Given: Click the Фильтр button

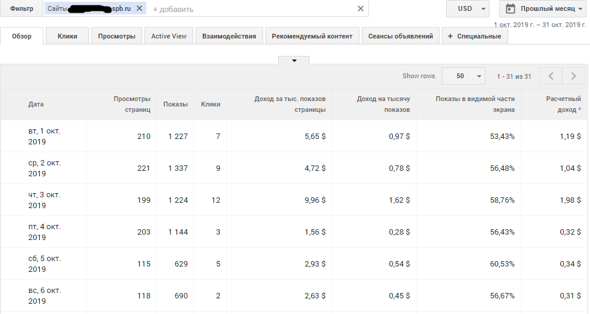Looking at the screenshot, I should point(22,8).
